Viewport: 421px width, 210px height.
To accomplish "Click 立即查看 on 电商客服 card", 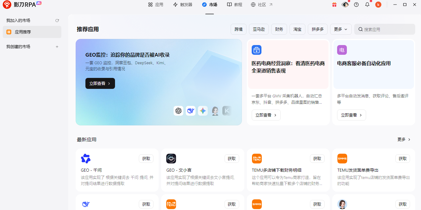I will (351, 115).
